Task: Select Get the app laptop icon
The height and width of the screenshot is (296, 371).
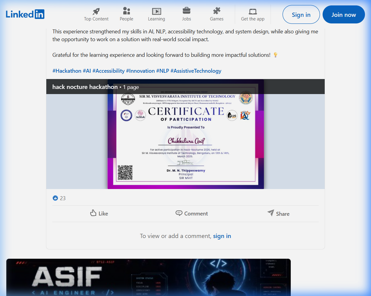Action: pyautogui.click(x=253, y=11)
